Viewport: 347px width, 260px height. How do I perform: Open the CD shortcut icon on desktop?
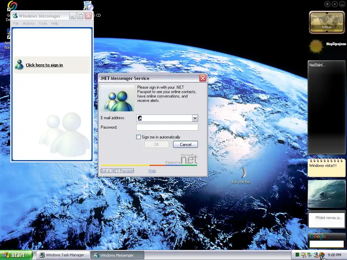(88, 6)
